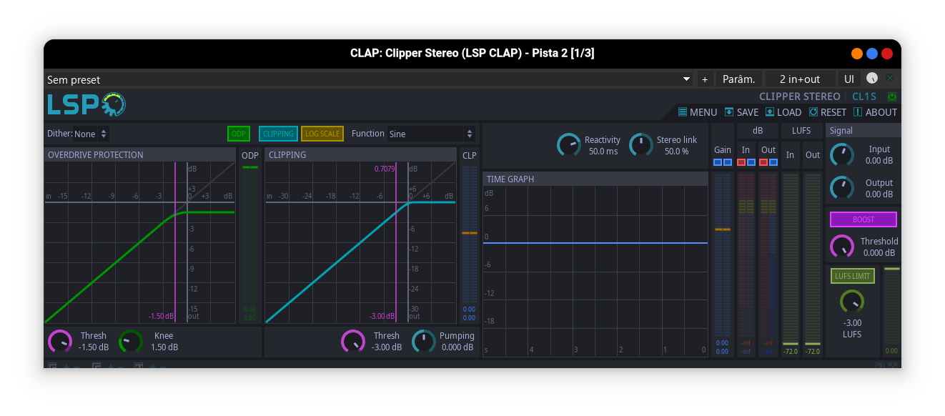This screenshot has width=945, height=416.
Task: Switch the graph to LOG SCALE
Action: click(x=320, y=134)
